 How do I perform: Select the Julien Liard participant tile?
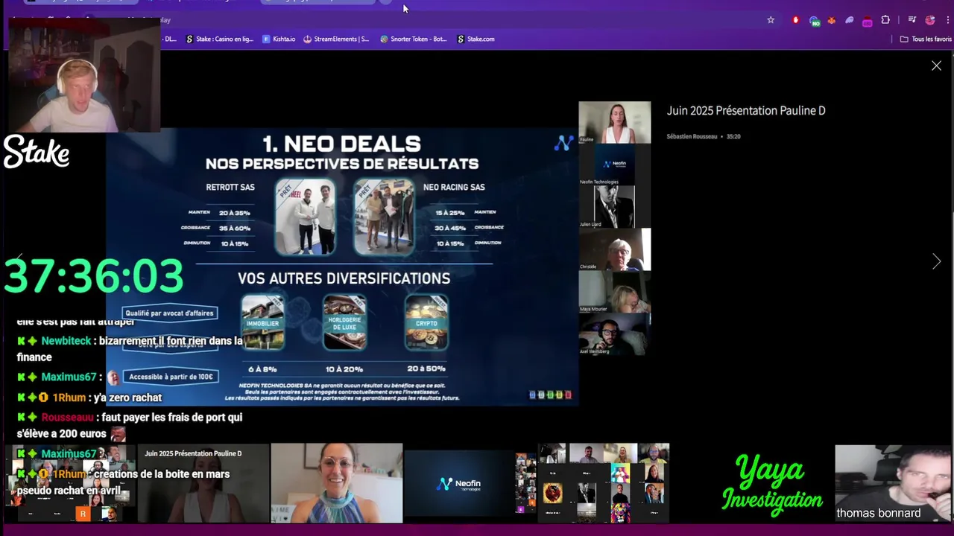click(615, 206)
